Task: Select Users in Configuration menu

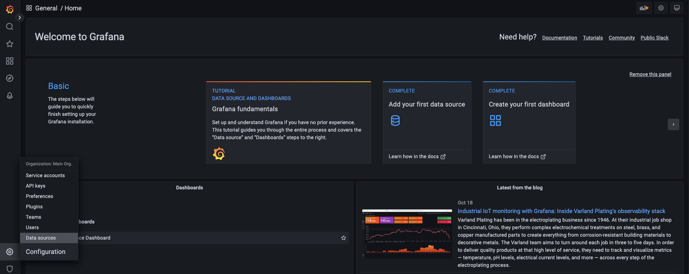Action: (49, 227)
